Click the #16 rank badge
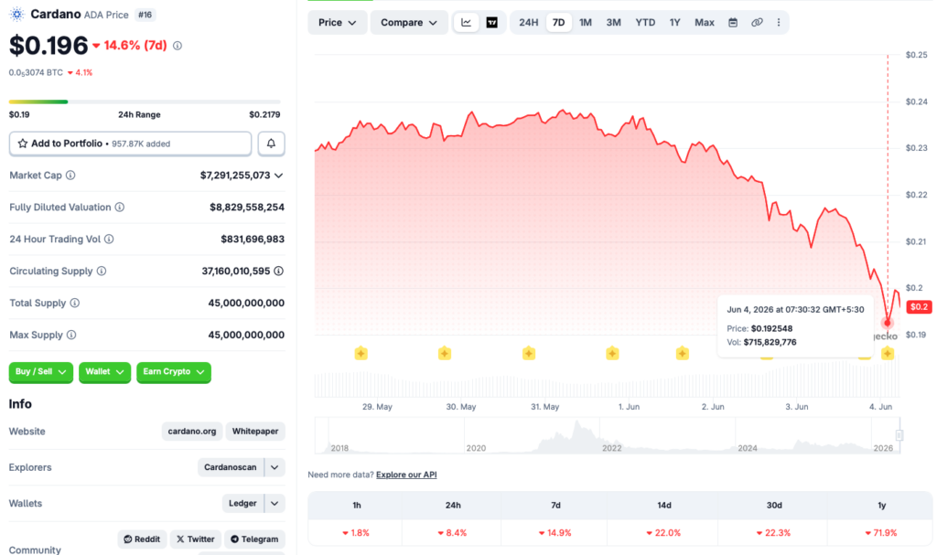Image resolution: width=937 pixels, height=555 pixels. point(145,15)
